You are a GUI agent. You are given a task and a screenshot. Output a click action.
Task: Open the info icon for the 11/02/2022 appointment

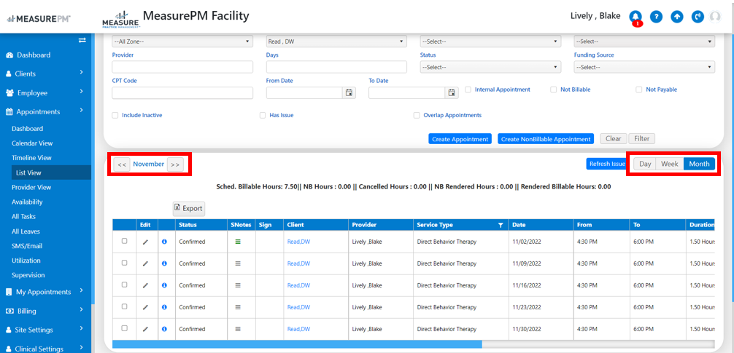(164, 242)
